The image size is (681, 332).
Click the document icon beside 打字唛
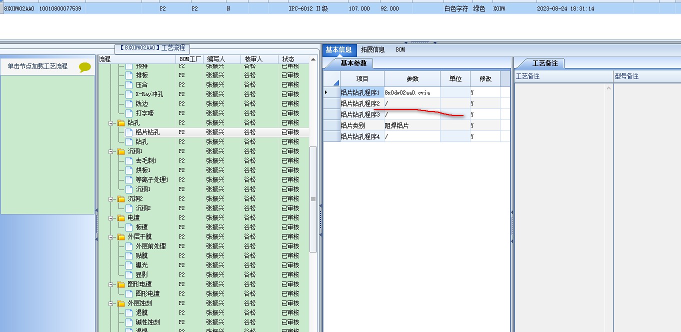[129, 113]
